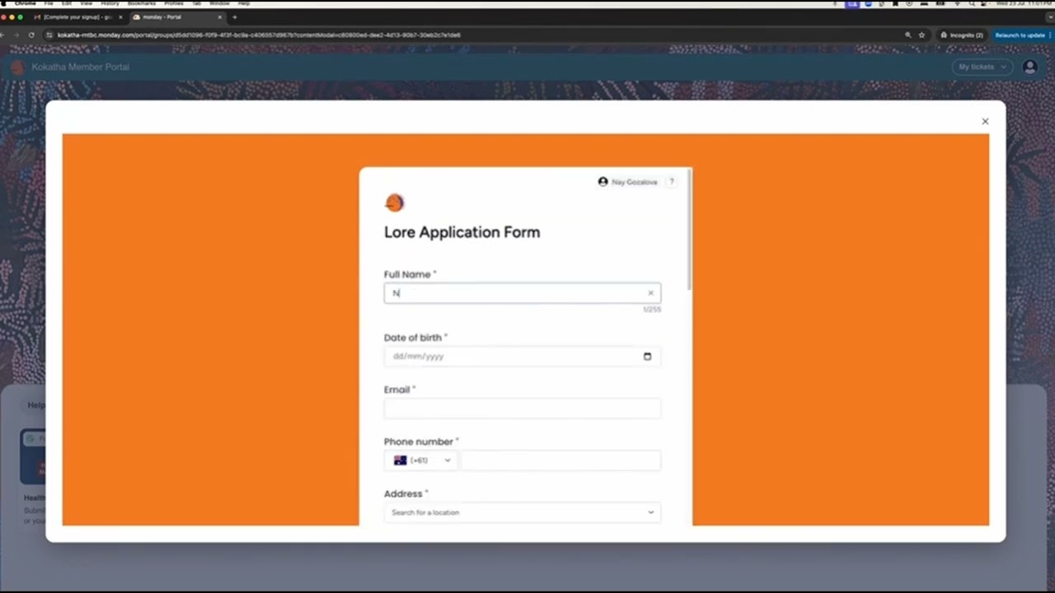The image size is (1055, 593).
Task: Click the Email label
Action: (x=397, y=390)
